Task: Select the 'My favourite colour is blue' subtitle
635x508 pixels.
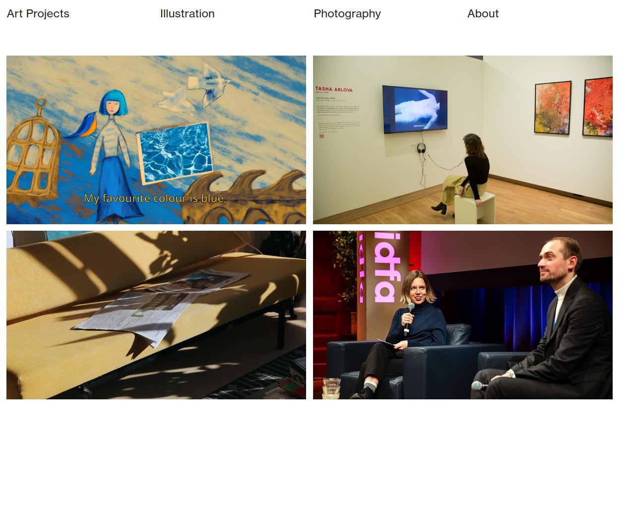Action: coord(155,198)
